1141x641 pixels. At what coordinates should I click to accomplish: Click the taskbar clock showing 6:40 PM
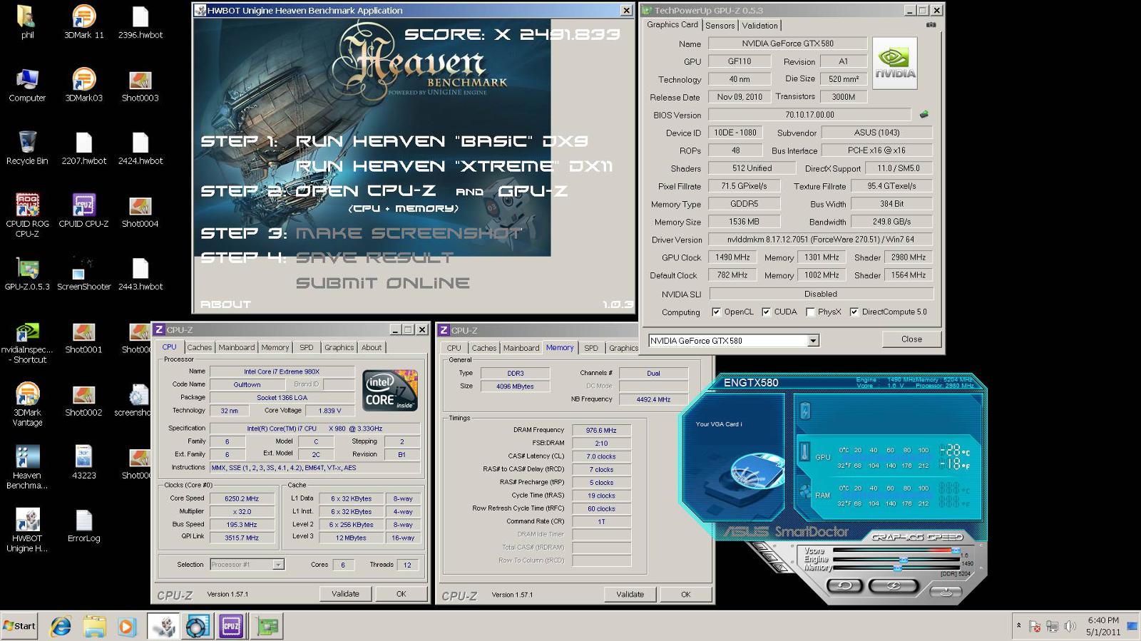coord(1103,626)
